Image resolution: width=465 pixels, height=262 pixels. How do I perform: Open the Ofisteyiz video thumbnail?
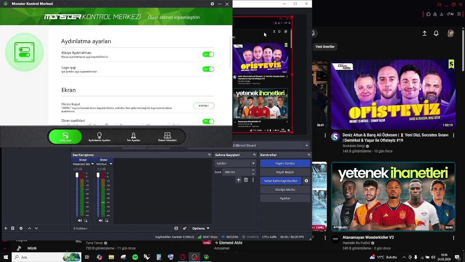393,95
